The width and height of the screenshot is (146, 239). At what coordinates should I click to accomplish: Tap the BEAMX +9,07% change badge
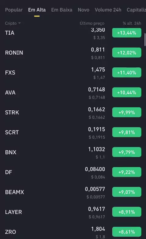point(127,192)
